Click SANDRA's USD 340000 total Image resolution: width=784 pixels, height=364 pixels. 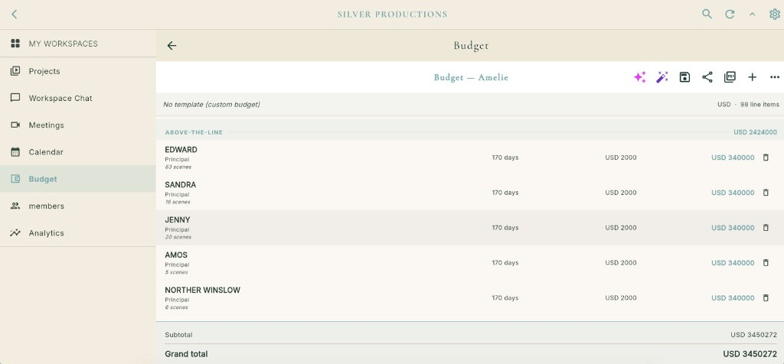[733, 192]
